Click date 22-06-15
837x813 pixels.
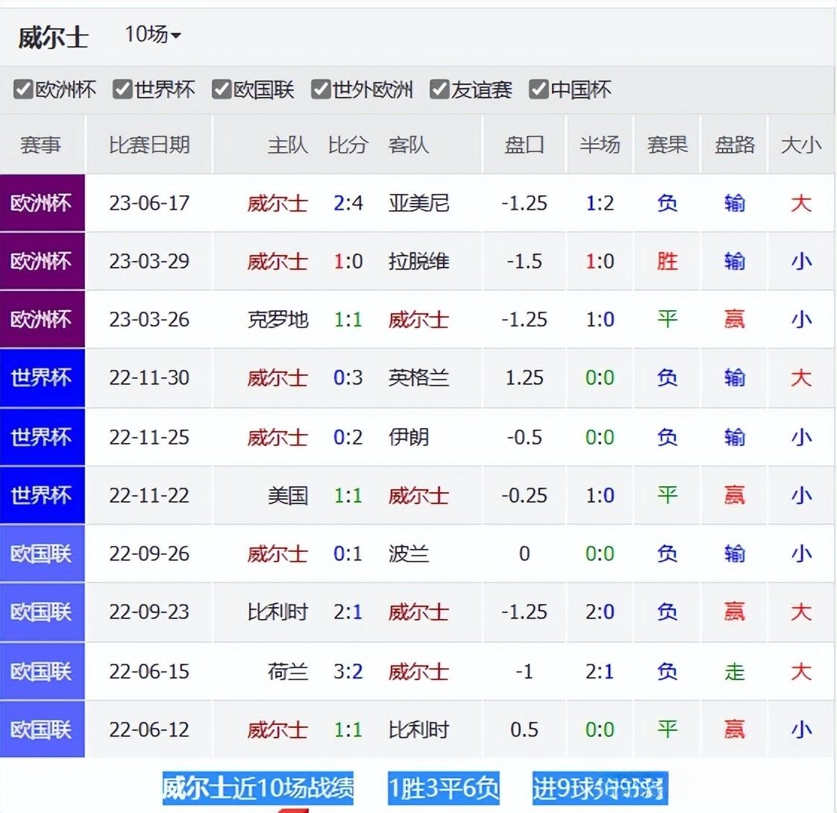point(149,671)
